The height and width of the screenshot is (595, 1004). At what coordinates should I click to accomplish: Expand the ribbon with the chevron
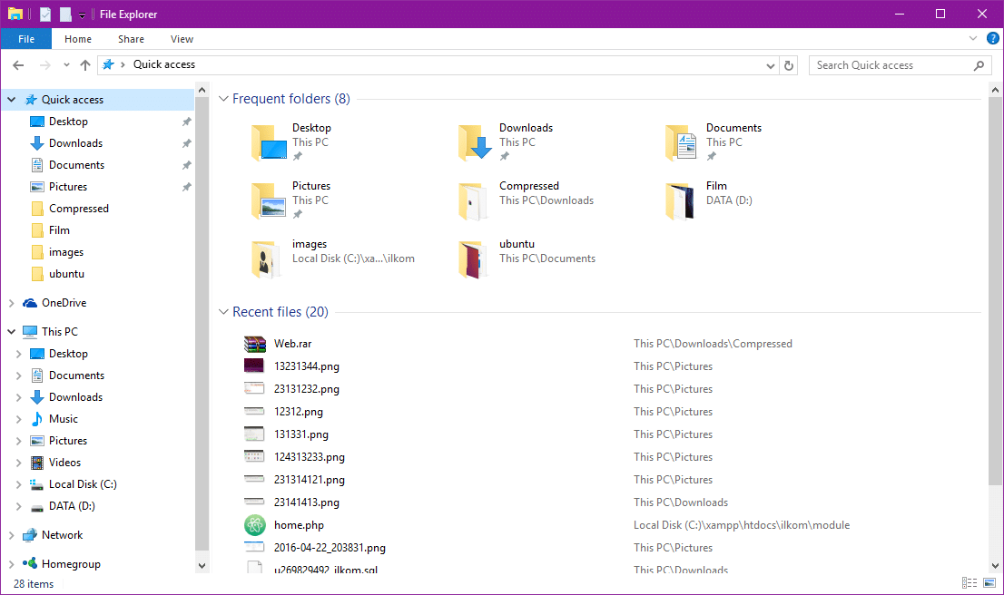click(973, 38)
